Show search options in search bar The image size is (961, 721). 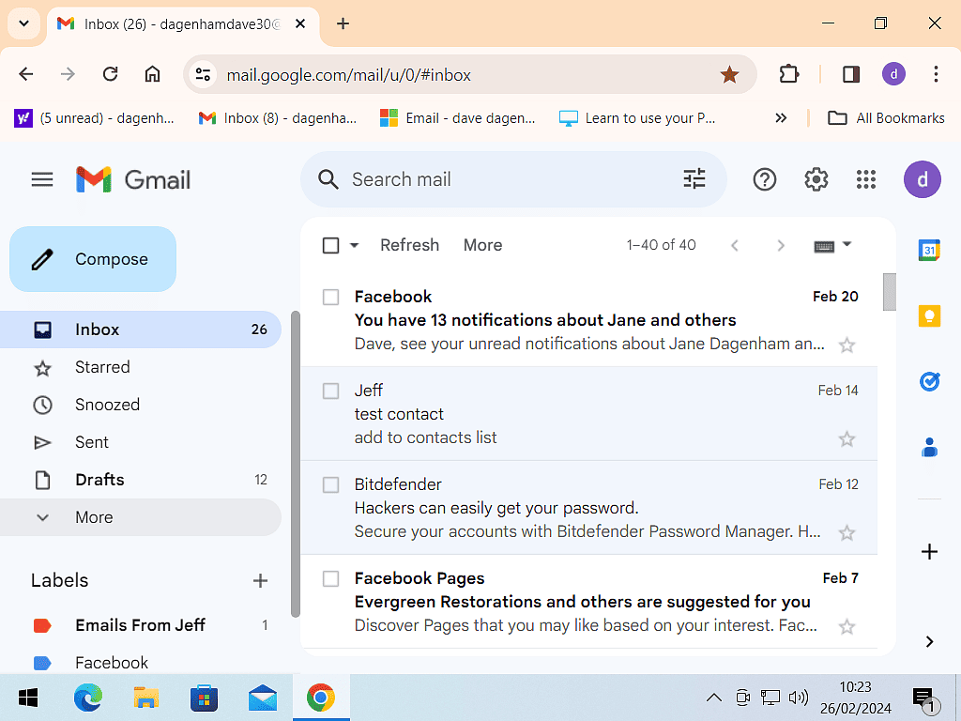pos(694,179)
